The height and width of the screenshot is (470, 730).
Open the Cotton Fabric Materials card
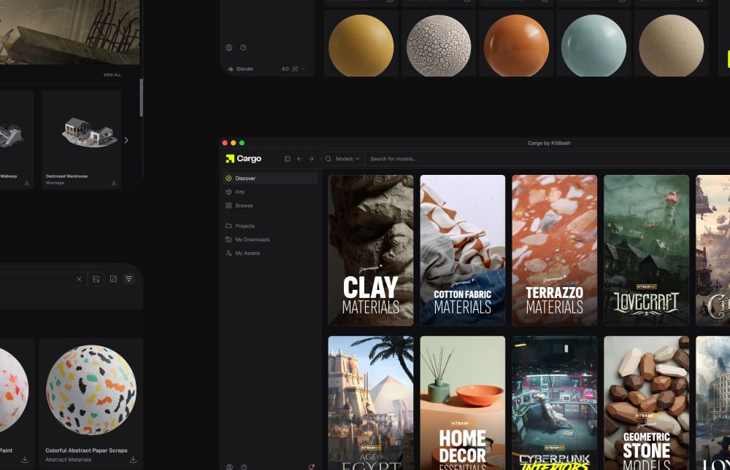[x=462, y=250]
